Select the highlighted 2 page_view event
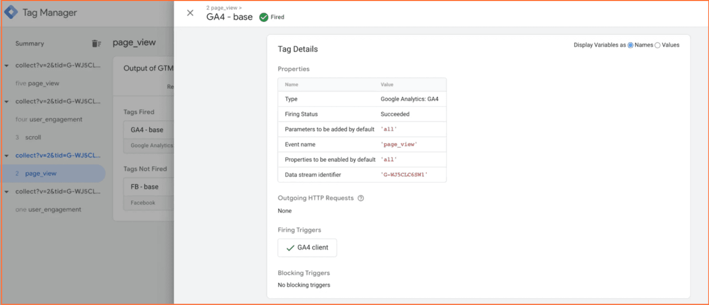The width and height of the screenshot is (709, 305). point(53,173)
